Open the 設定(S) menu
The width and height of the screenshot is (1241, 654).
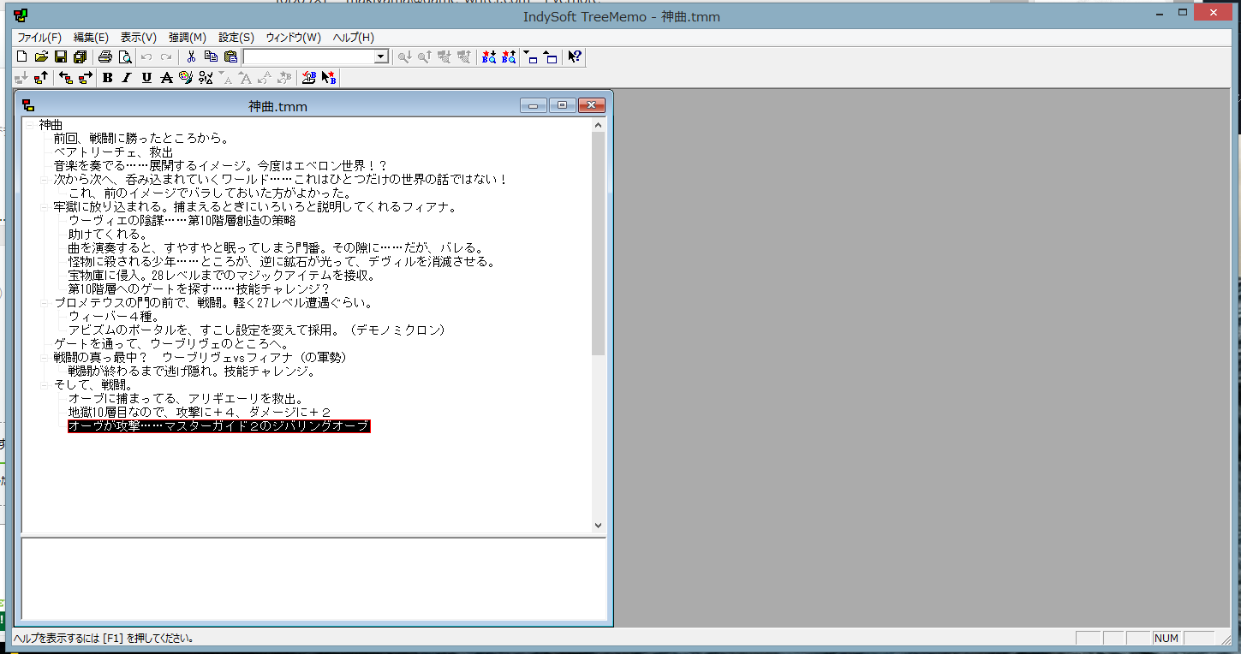click(x=236, y=38)
